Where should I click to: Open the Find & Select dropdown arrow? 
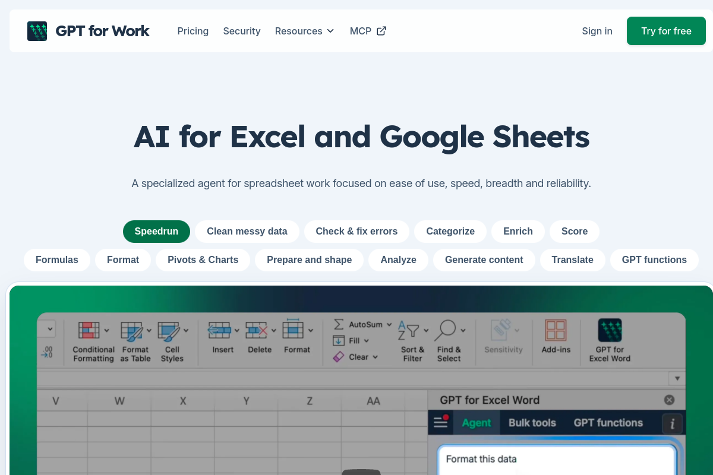tap(463, 330)
